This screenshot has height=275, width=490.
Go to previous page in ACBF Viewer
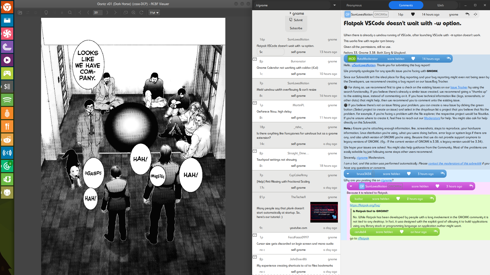coord(88,12)
